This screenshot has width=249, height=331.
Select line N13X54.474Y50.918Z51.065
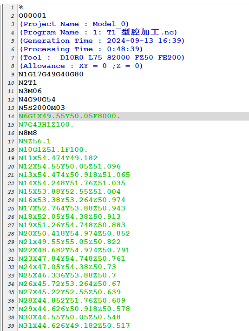point(74,175)
